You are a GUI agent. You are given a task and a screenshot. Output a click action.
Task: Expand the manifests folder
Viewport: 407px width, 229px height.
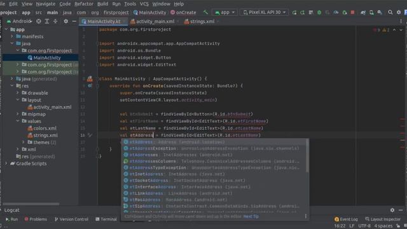coord(12,36)
